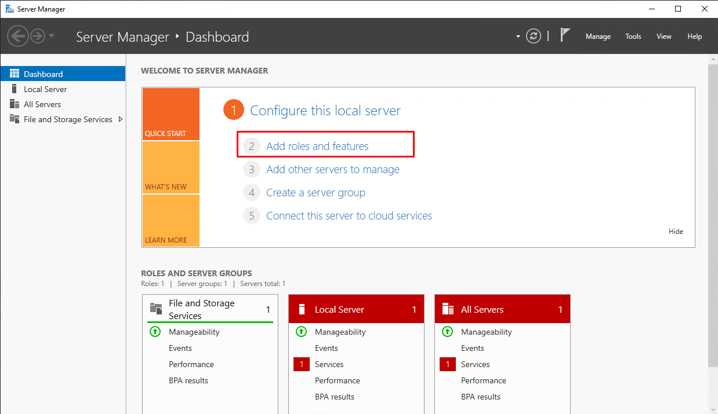Select Local Server in the sidebar
The width and height of the screenshot is (718, 414).
[x=63, y=89]
